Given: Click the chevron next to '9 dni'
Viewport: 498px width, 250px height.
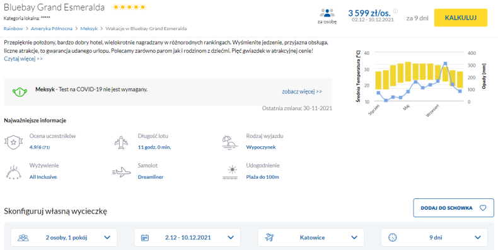Looking at the screenshot, I should (x=478, y=237).
